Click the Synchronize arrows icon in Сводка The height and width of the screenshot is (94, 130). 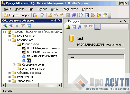click(80, 27)
